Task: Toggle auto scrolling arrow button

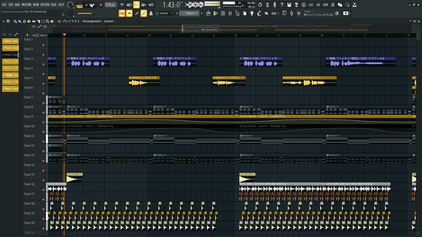Action: [x=129, y=13]
